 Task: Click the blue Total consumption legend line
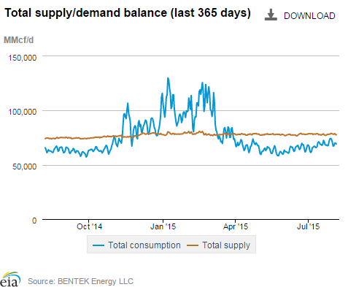[98, 245]
